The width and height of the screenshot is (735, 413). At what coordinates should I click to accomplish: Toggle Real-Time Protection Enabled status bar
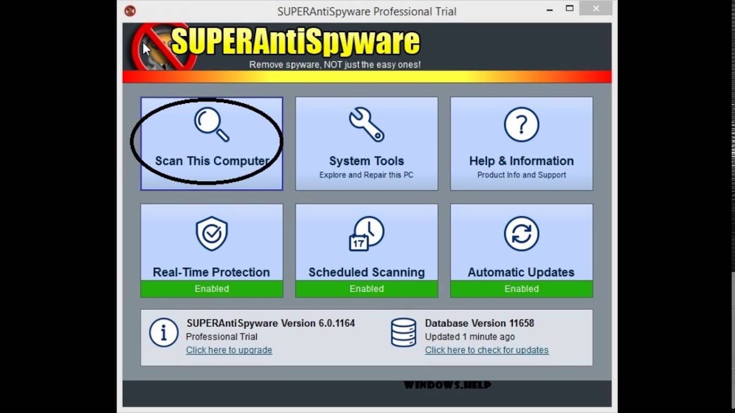211,289
